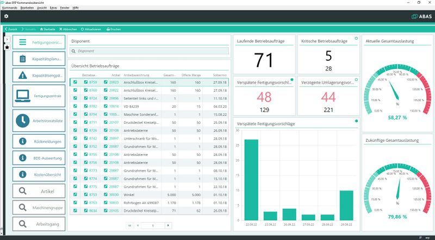The image size is (435, 240).
Task: Open the settings gear icon
Action: click(6, 16)
